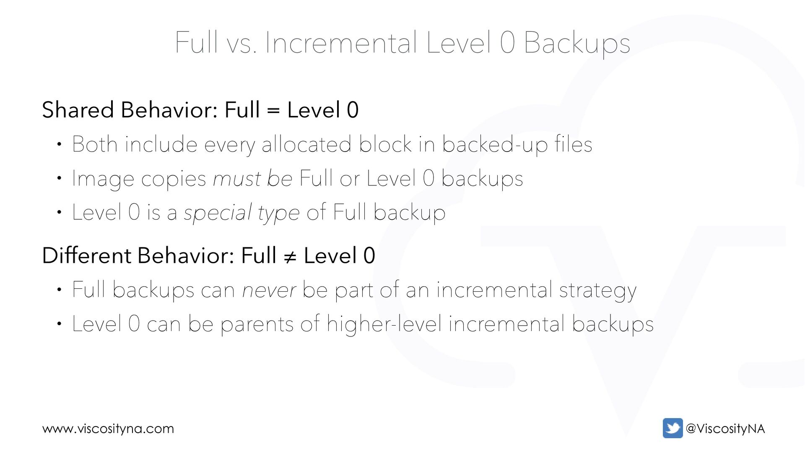Viewport: 805px width, 452px height.
Task: Click the @ViscosityNA Twitter handle
Action: click(725, 429)
